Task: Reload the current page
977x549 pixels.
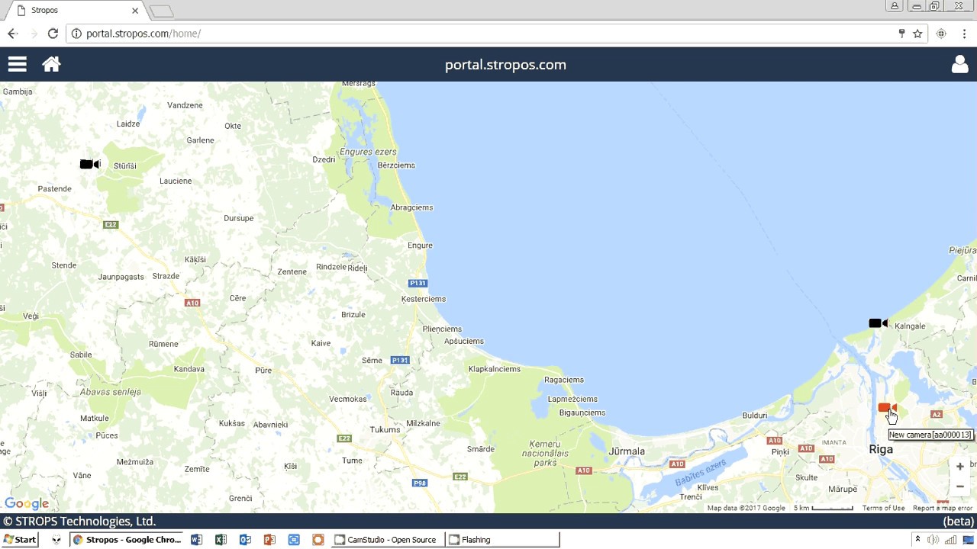Action: coord(53,34)
